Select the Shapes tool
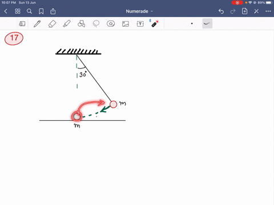 82,24
